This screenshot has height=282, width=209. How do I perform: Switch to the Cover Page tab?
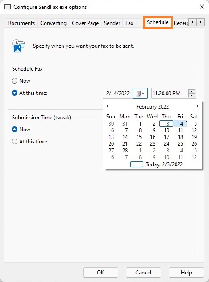tap(85, 23)
